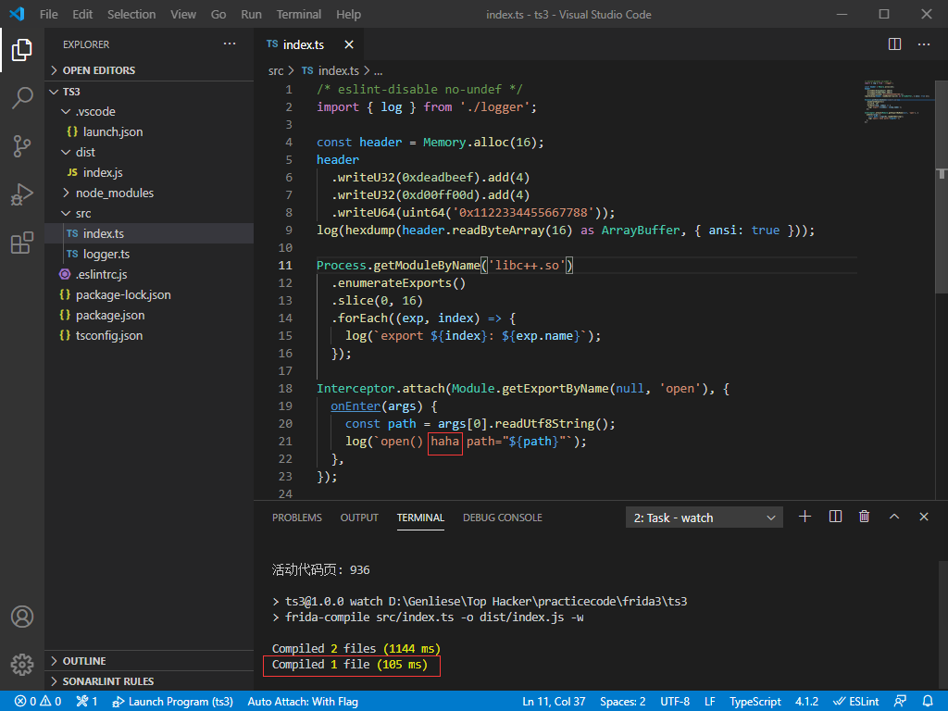Click the Split Editor Right icon
This screenshot has height=711, width=948.
tap(894, 44)
